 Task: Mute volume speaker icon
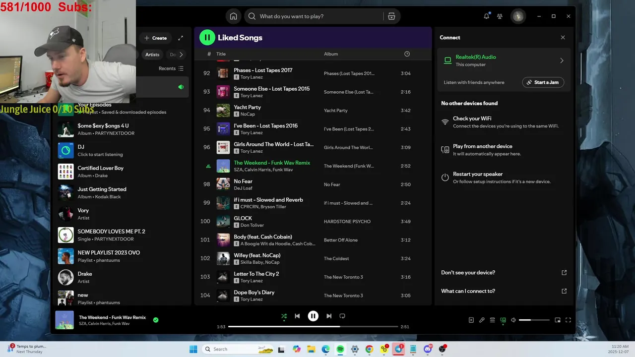[x=513, y=320]
